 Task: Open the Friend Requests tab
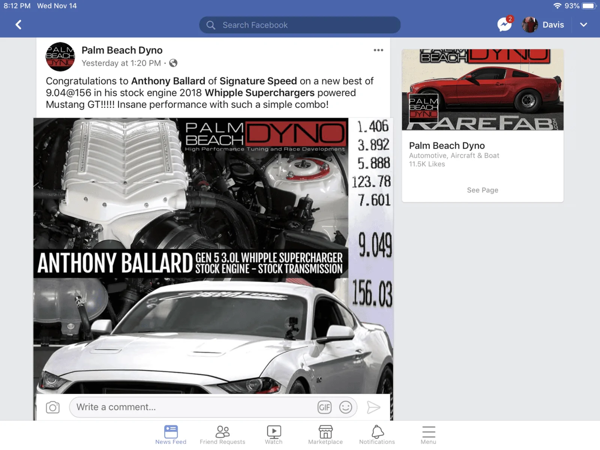coord(222,435)
